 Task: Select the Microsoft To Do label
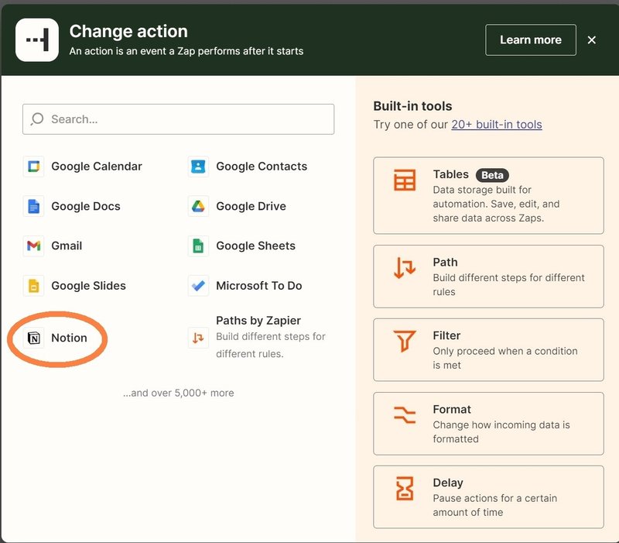point(259,286)
